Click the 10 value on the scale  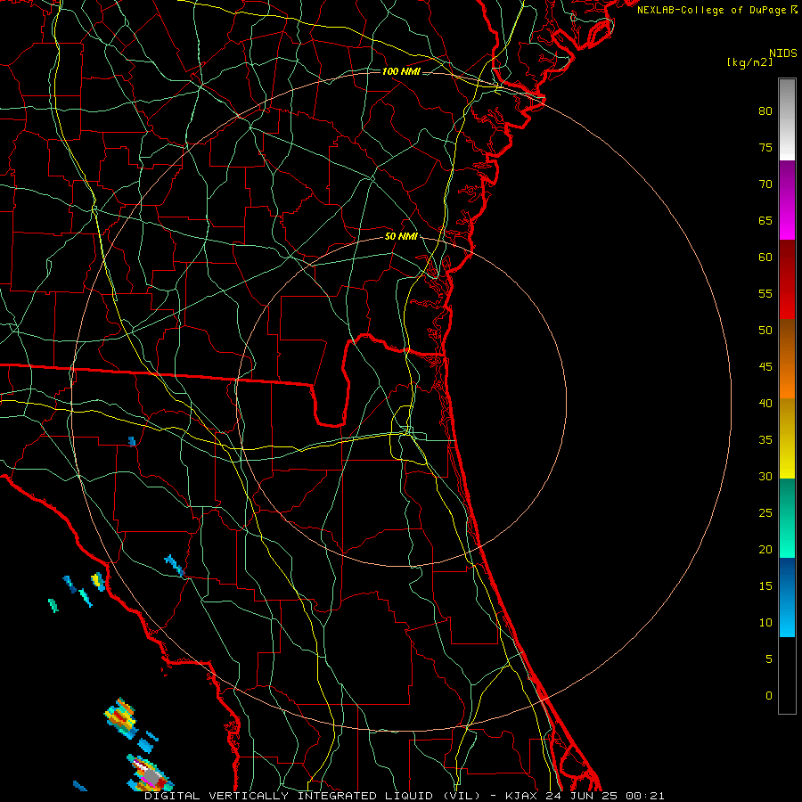pyautogui.click(x=765, y=623)
